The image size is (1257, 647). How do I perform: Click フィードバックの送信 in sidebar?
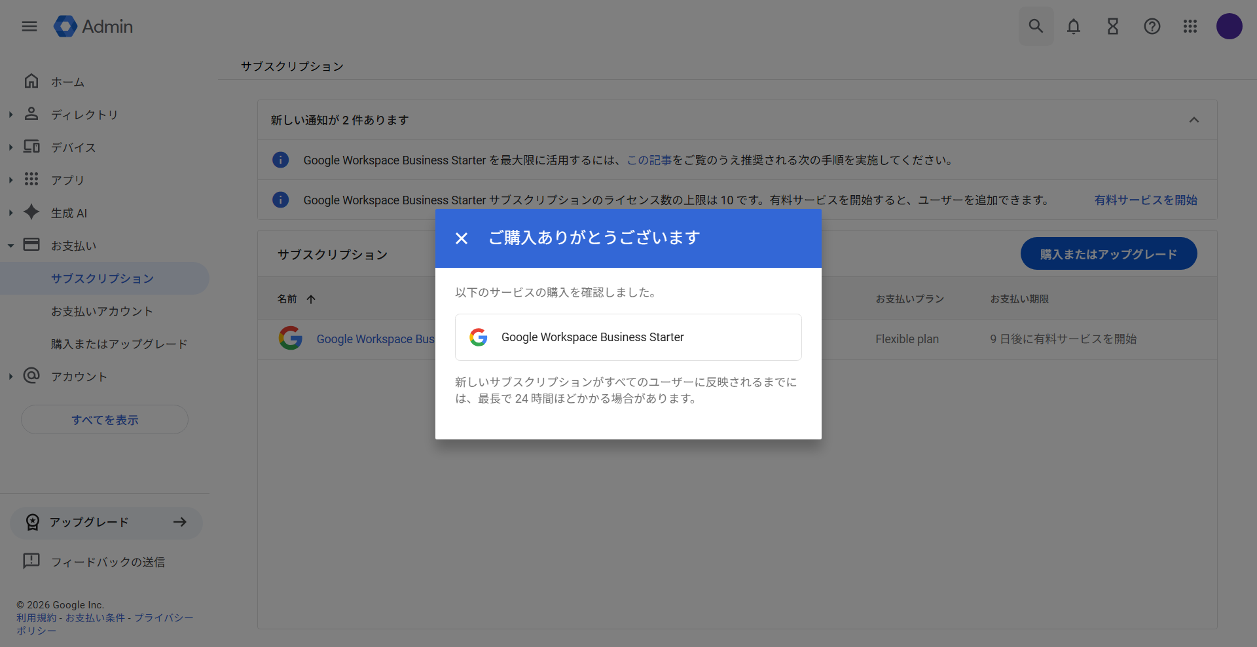coord(107,562)
